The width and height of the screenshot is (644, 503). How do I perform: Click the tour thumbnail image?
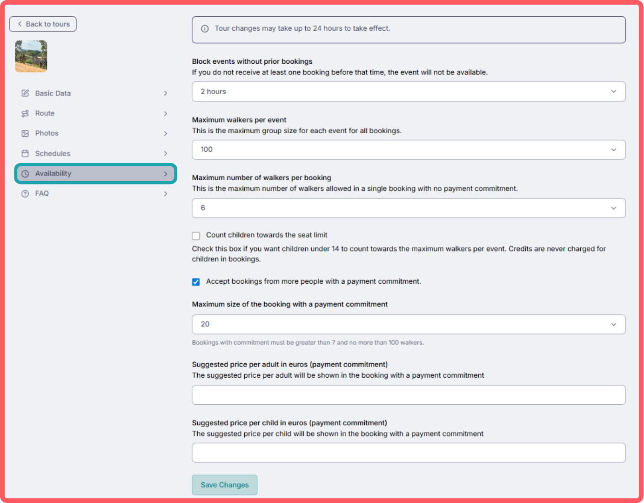31,56
